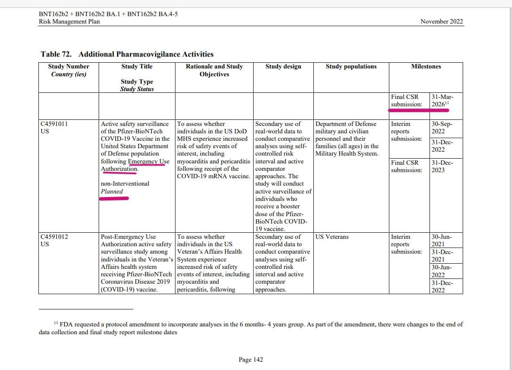The height and width of the screenshot is (370, 512).
Task: Click the italic 'Study Status' header label
Action: click(x=137, y=89)
